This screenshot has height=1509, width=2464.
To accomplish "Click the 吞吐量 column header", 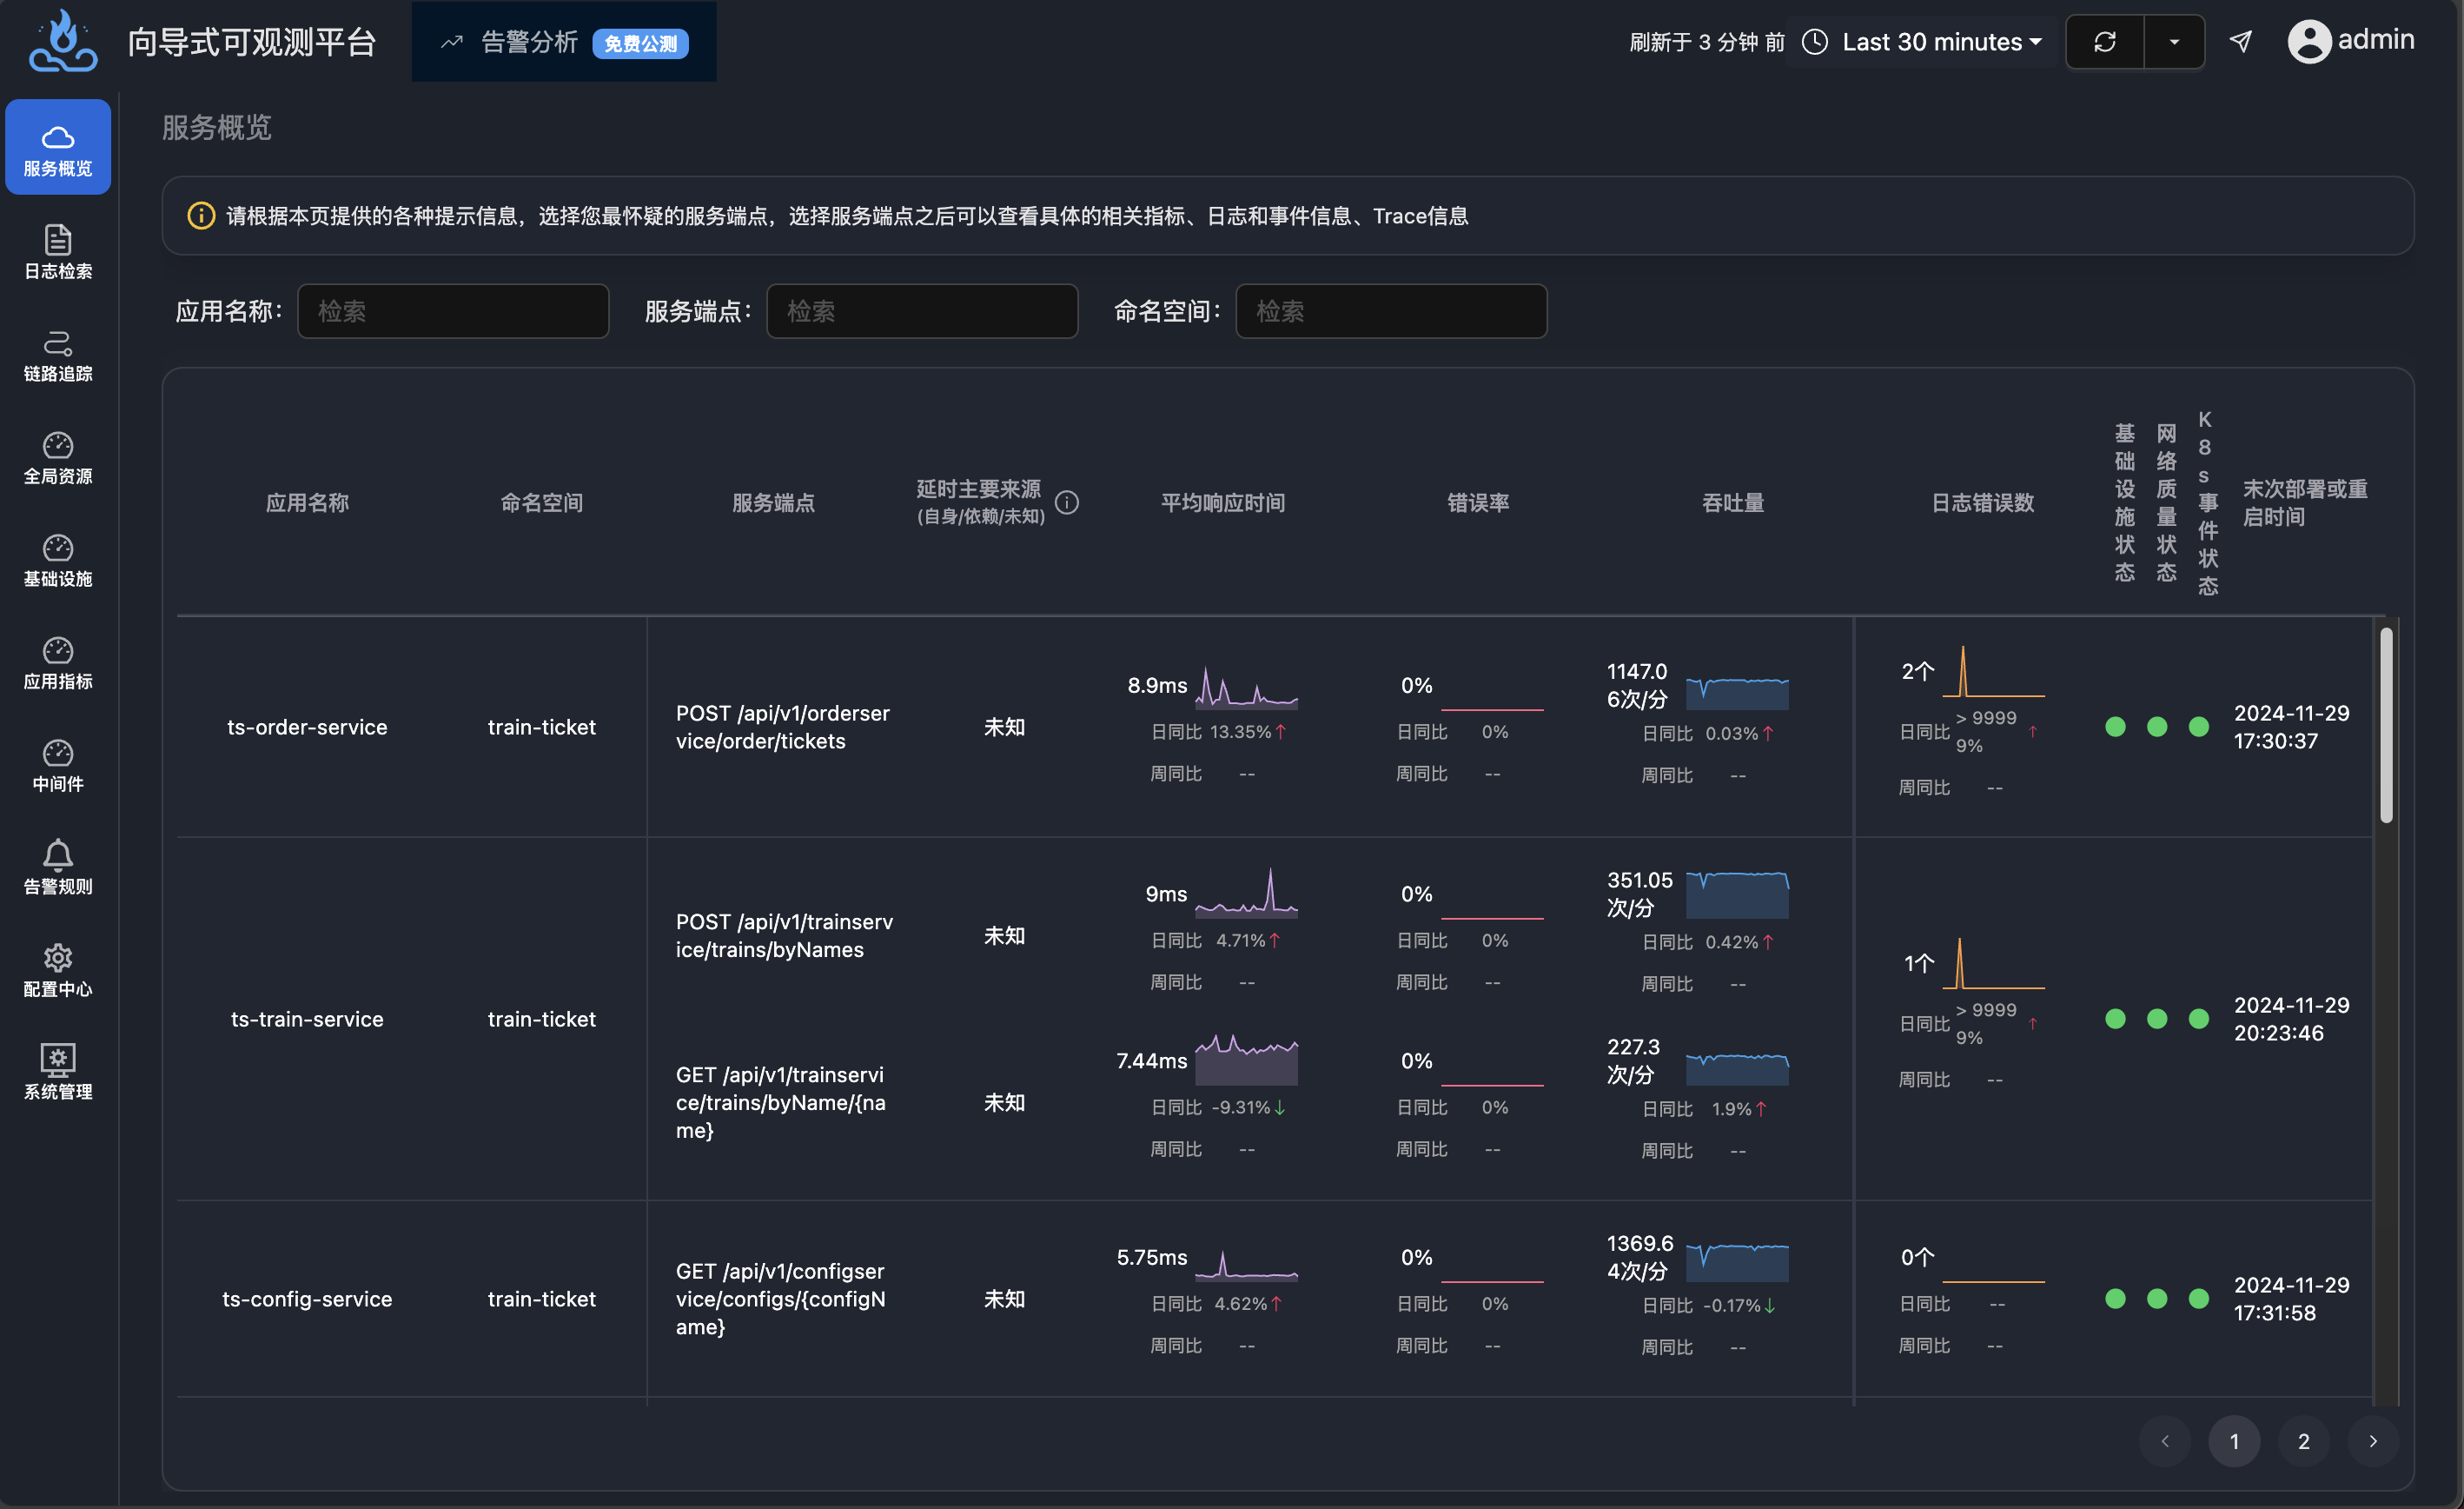I will click(x=1733, y=502).
